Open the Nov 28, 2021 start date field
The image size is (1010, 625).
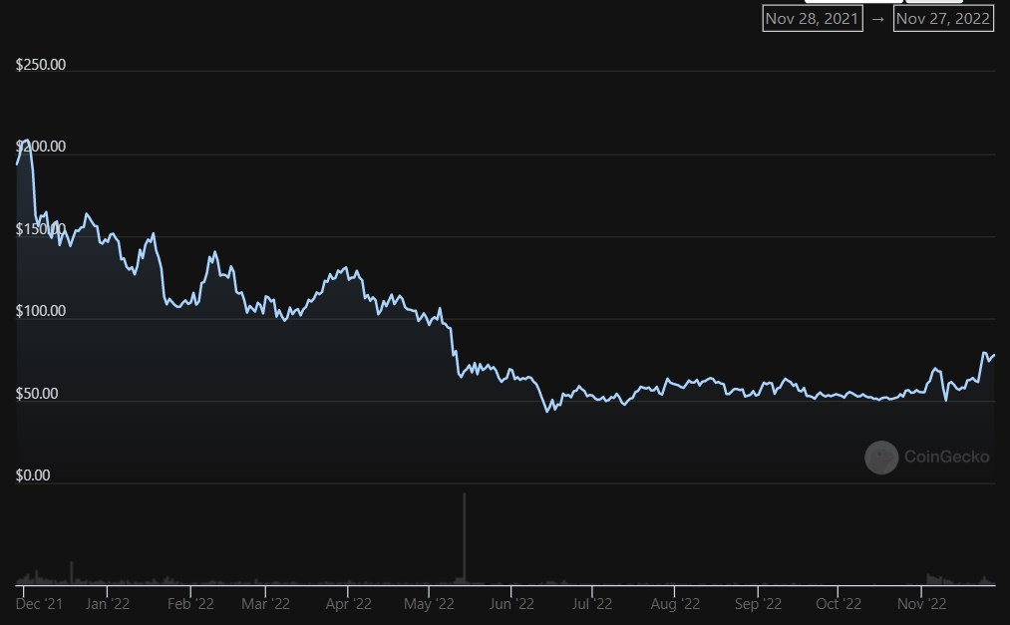tap(813, 19)
